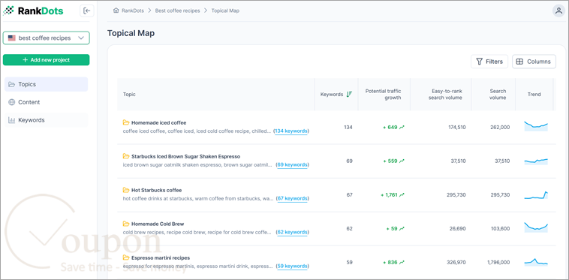Viewport: 569px width, 280px height.
Task: Click the Potential traffic growth column header
Action: click(x=383, y=95)
